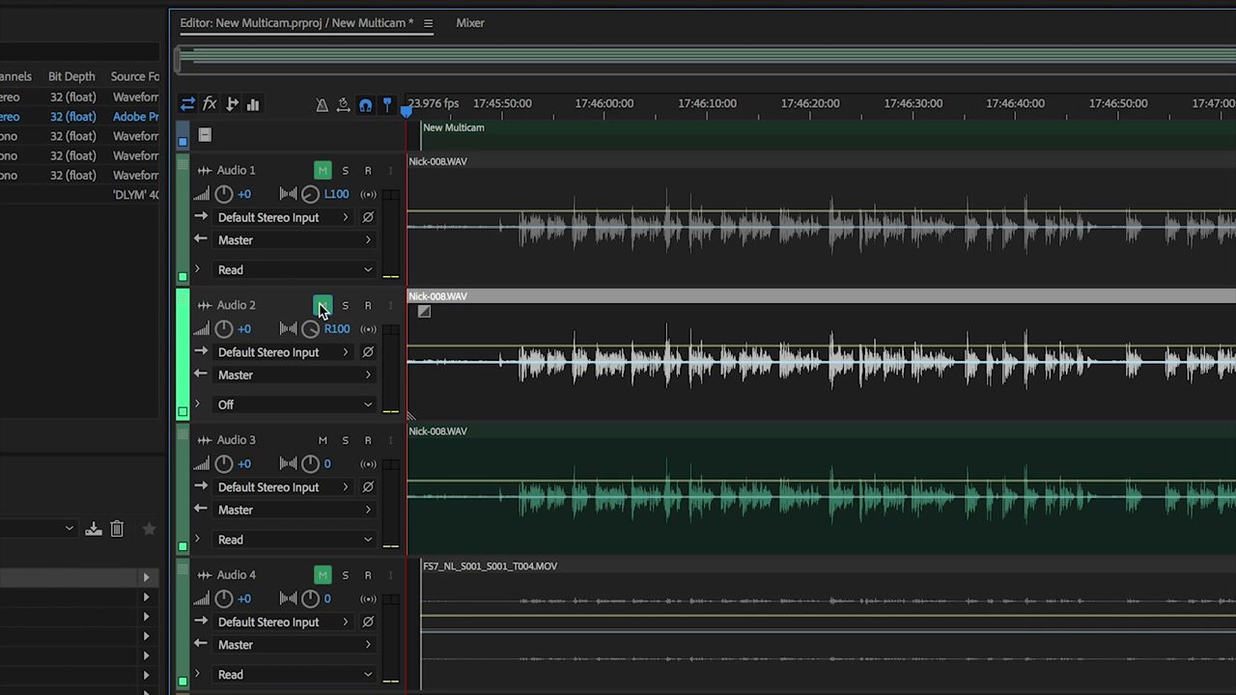
Task: Sort by the Bit Depth column header
Action: 71,76
